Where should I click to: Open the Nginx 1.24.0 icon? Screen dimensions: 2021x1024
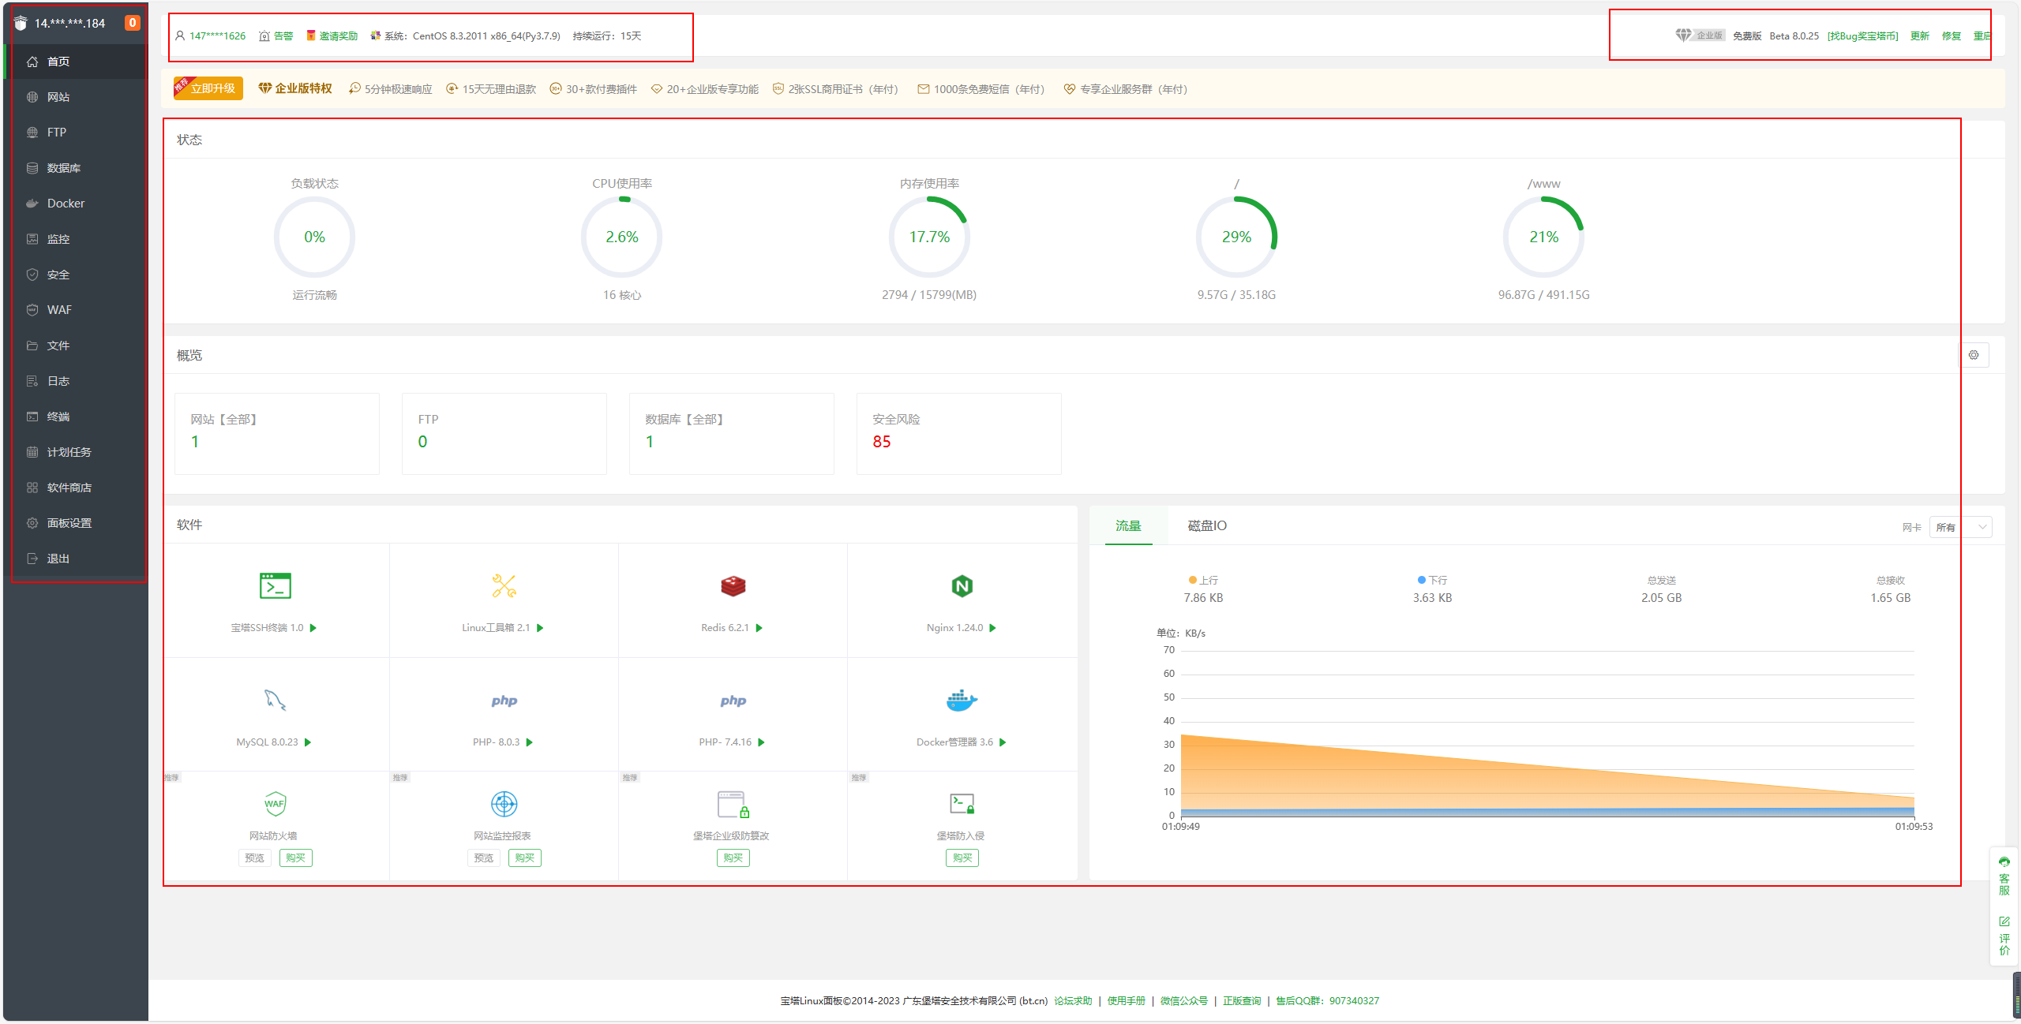962,586
